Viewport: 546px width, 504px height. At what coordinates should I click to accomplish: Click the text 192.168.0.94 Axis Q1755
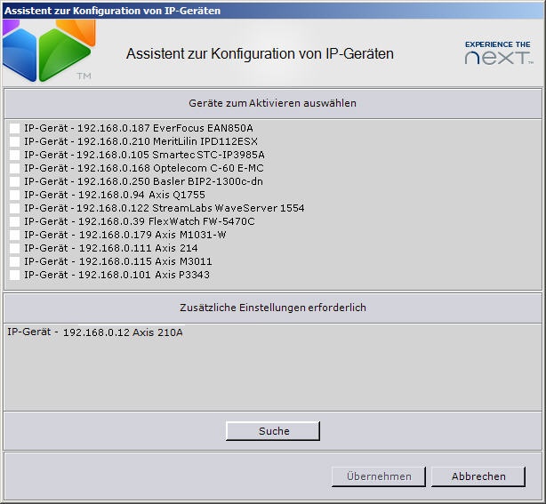coord(141,195)
